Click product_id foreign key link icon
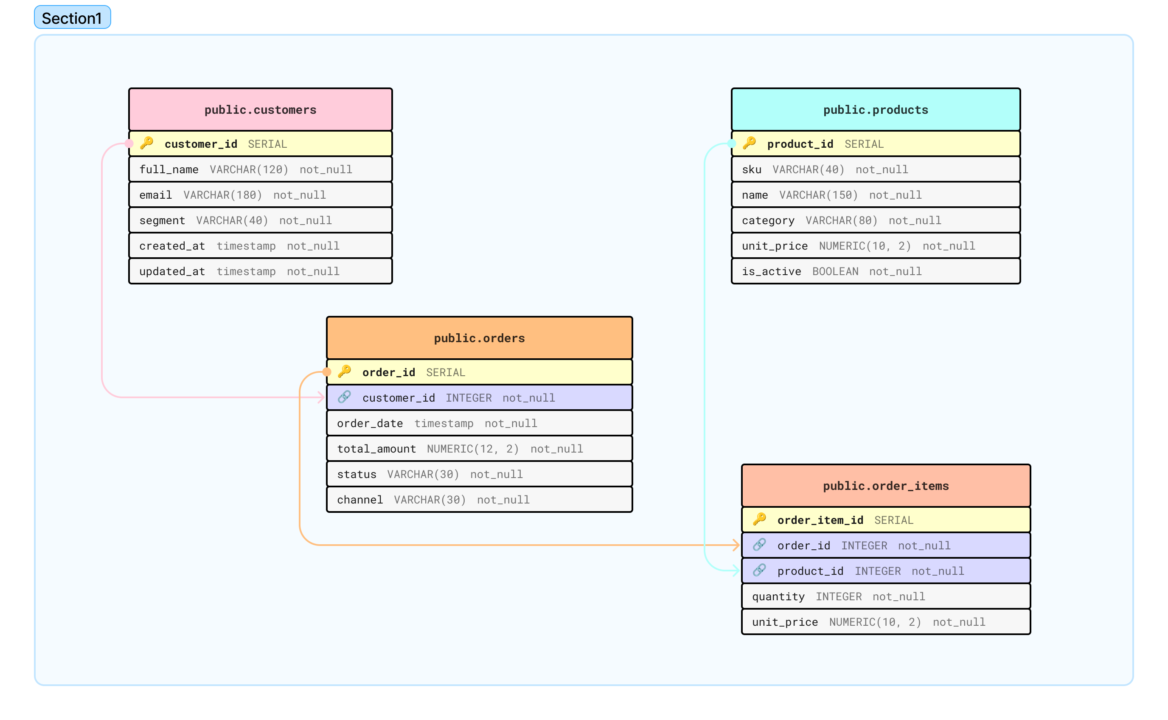The width and height of the screenshot is (1168, 720). tap(760, 570)
